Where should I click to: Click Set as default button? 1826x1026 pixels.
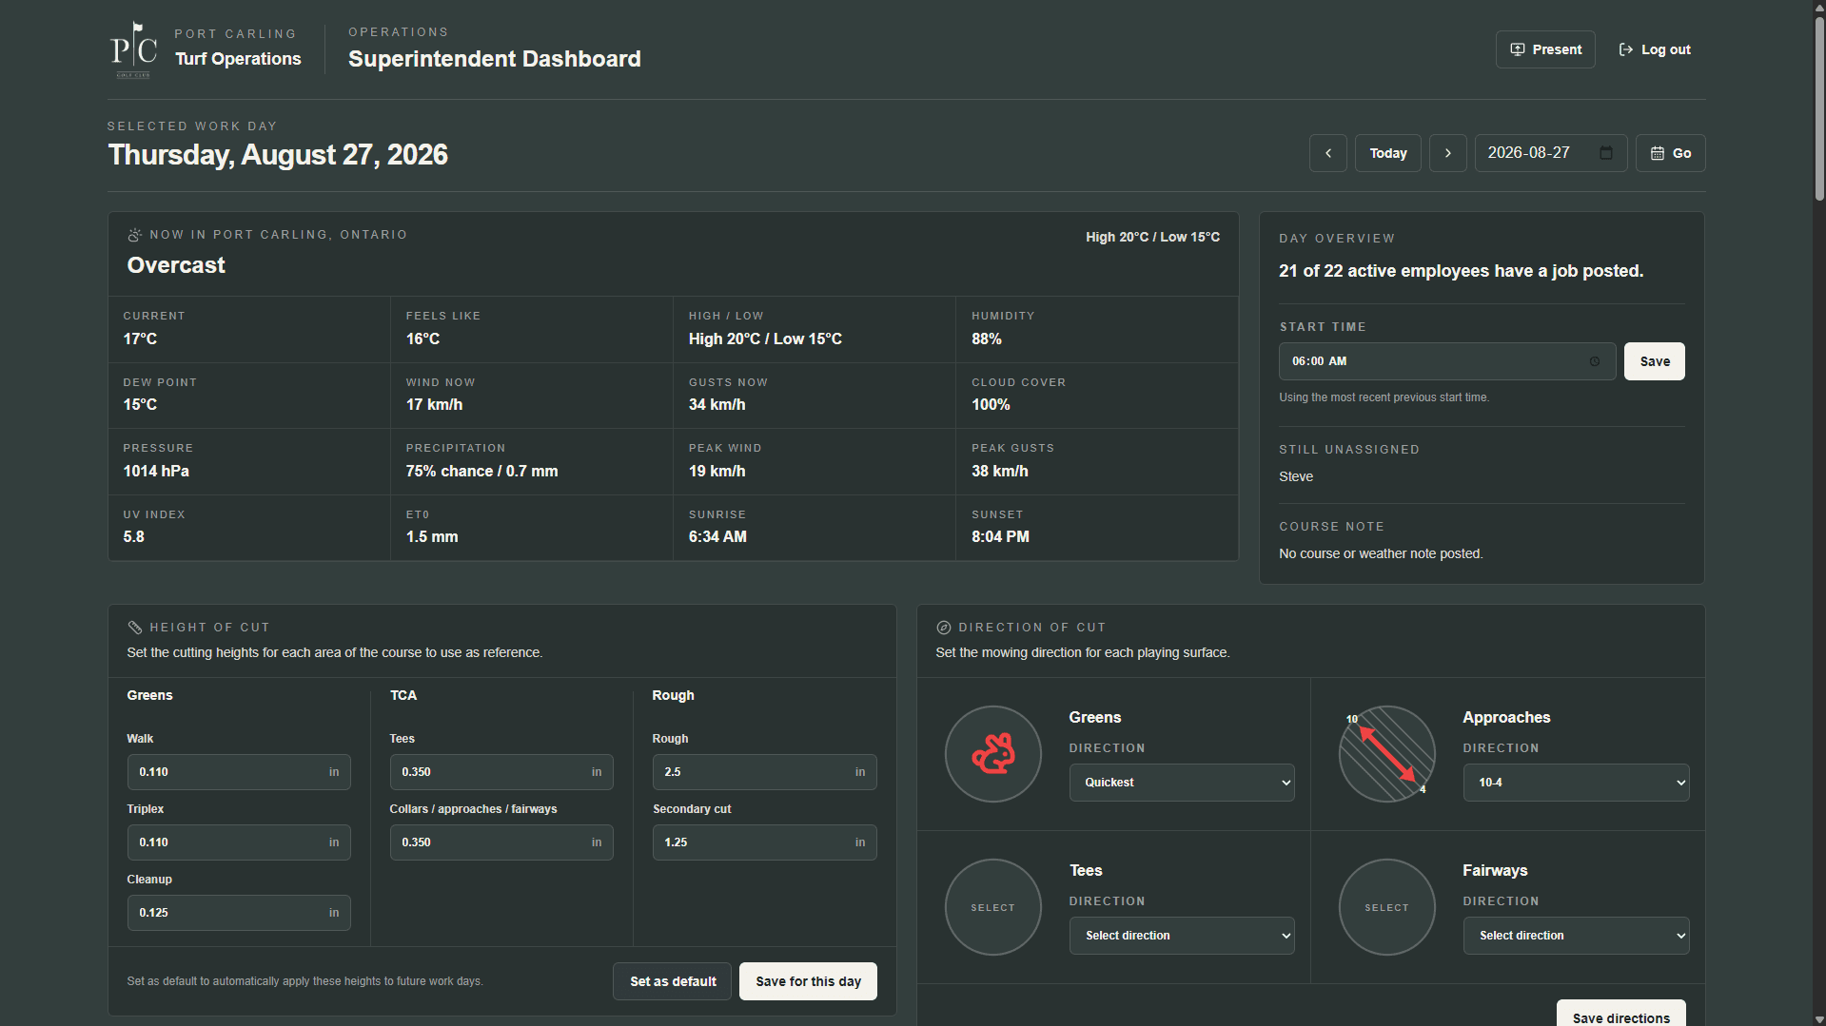pyautogui.click(x=673, y=981)
